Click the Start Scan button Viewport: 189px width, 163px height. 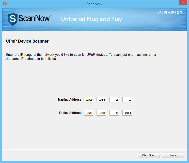point(149,155)
